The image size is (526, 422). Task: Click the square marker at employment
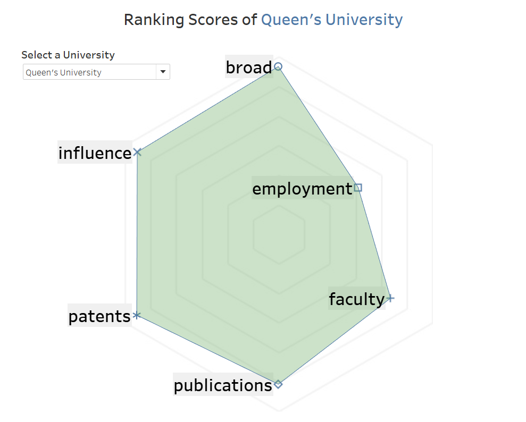[358, 188]
